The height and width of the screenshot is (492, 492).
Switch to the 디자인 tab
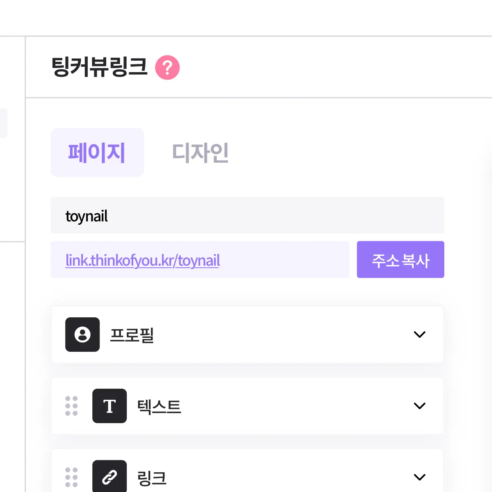[200, 153]
